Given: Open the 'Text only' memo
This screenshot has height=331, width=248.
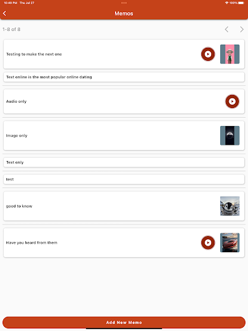Looking at the screenshot, I should pos(124,162).
